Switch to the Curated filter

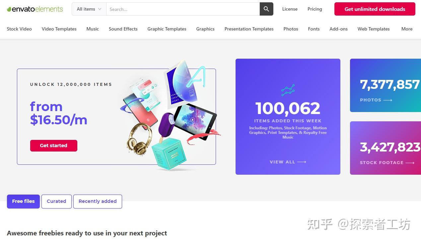coord(56,201)
